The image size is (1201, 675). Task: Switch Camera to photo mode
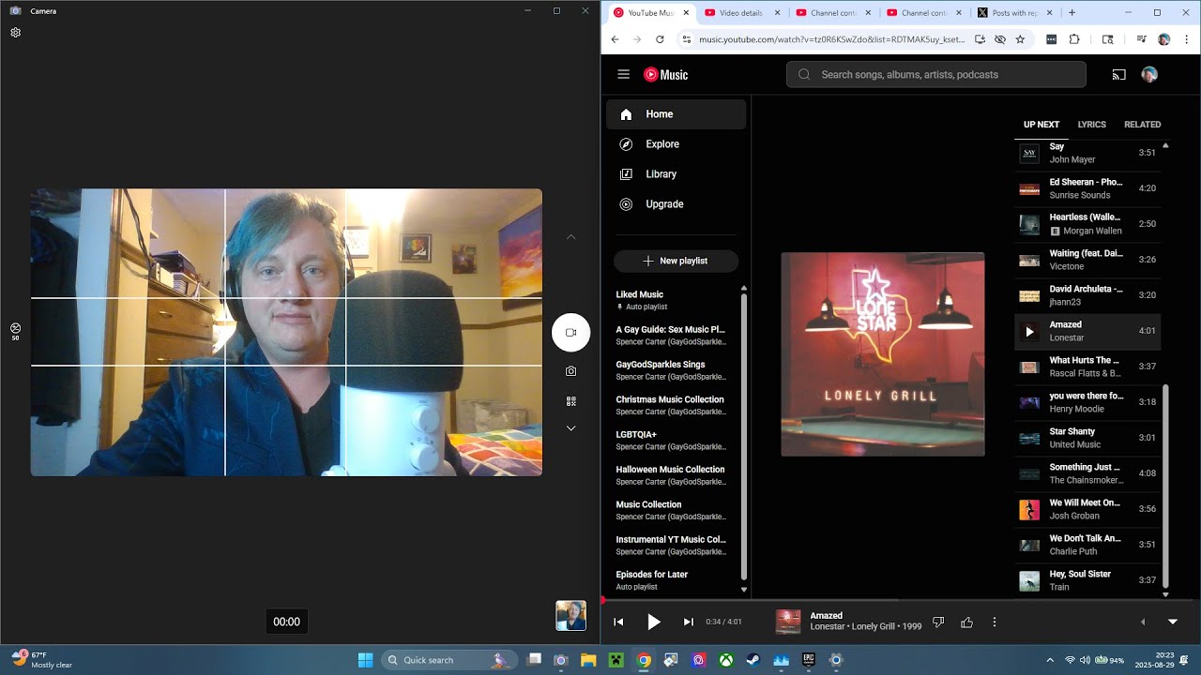pos(570,371)
